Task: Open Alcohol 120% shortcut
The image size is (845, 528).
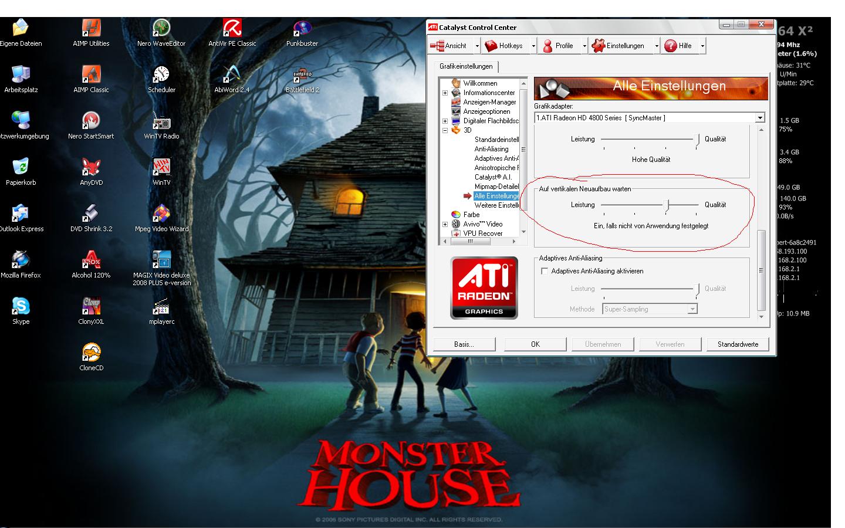Action: point(91,259)
